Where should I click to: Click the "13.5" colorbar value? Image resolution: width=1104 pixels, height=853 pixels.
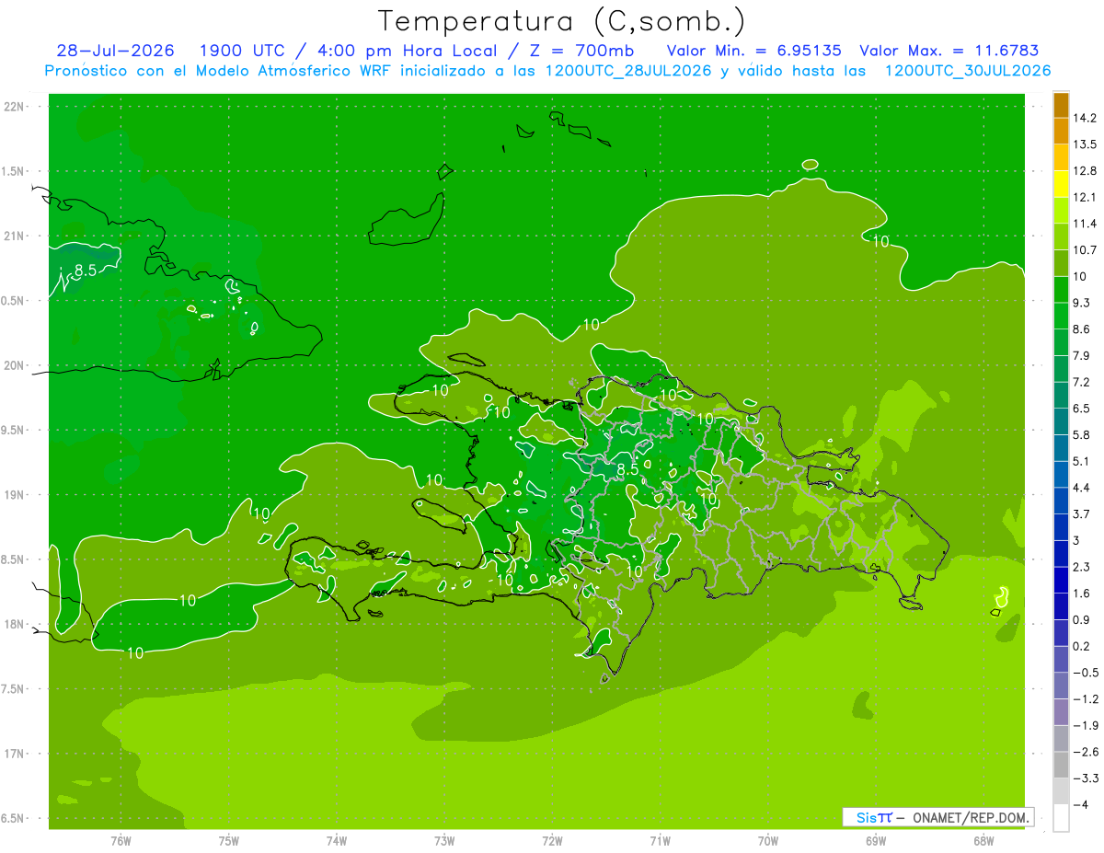tap(1085, 144)
